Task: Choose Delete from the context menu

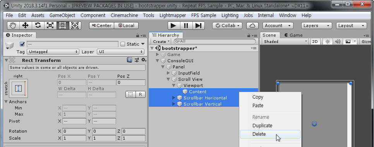Action: click(270, 134)
